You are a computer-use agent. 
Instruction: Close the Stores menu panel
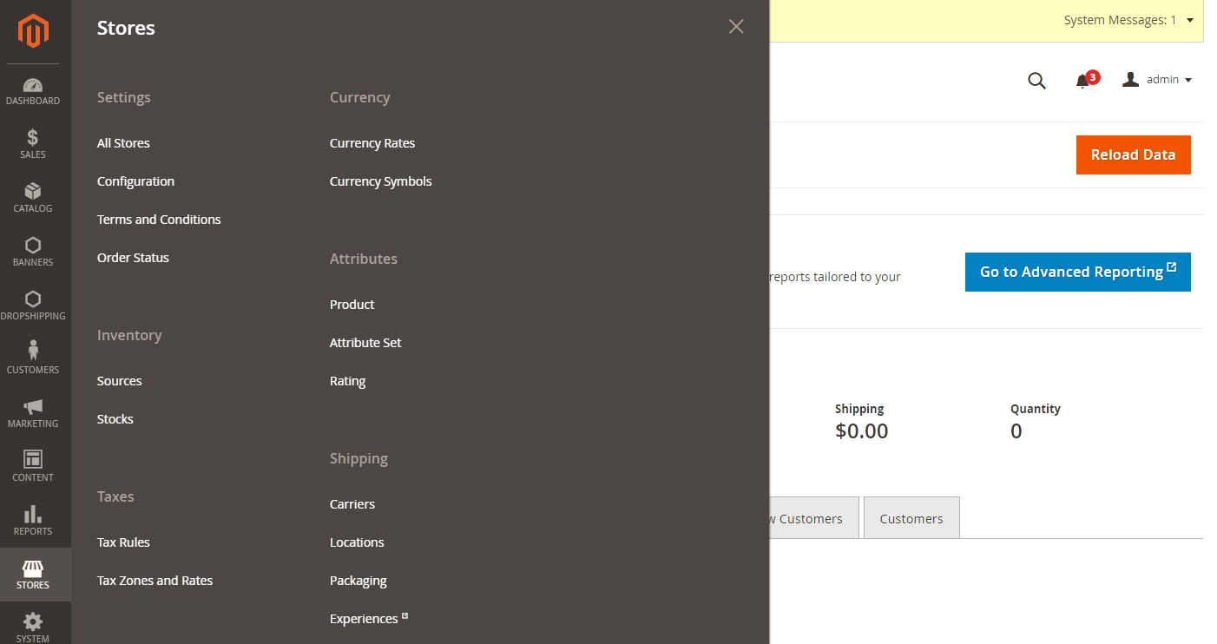pyautogui.click(x=735, y=26)
